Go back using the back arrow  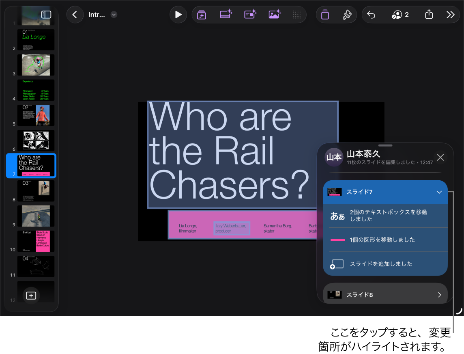pos(75,15)
